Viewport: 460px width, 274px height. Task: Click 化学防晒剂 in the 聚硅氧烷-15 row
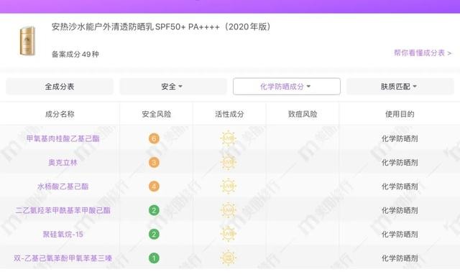pyautogui.click(x=400, y=234)
